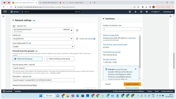Open browser downloads icon
The height and width of the screenshot is (99, 176).
146,7
